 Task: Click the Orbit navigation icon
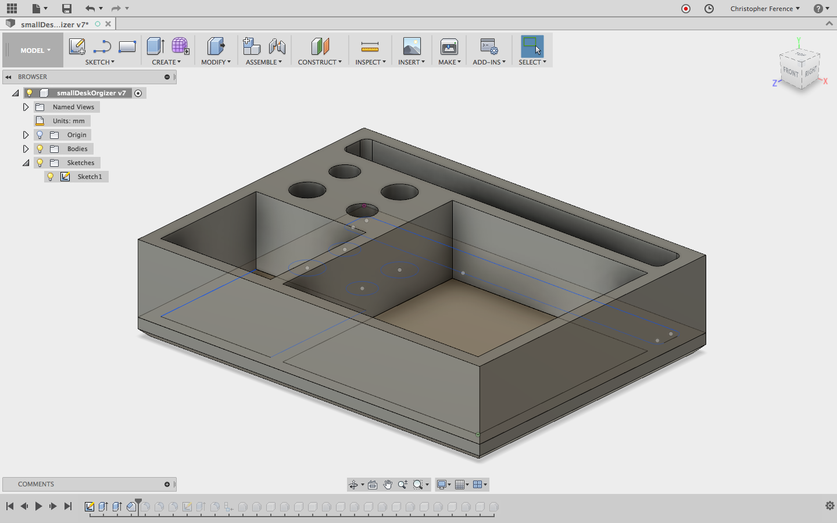[353, 485]
